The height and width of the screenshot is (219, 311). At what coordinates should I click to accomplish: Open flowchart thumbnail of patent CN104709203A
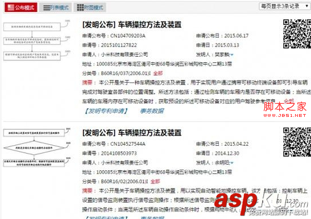(36, 40)
